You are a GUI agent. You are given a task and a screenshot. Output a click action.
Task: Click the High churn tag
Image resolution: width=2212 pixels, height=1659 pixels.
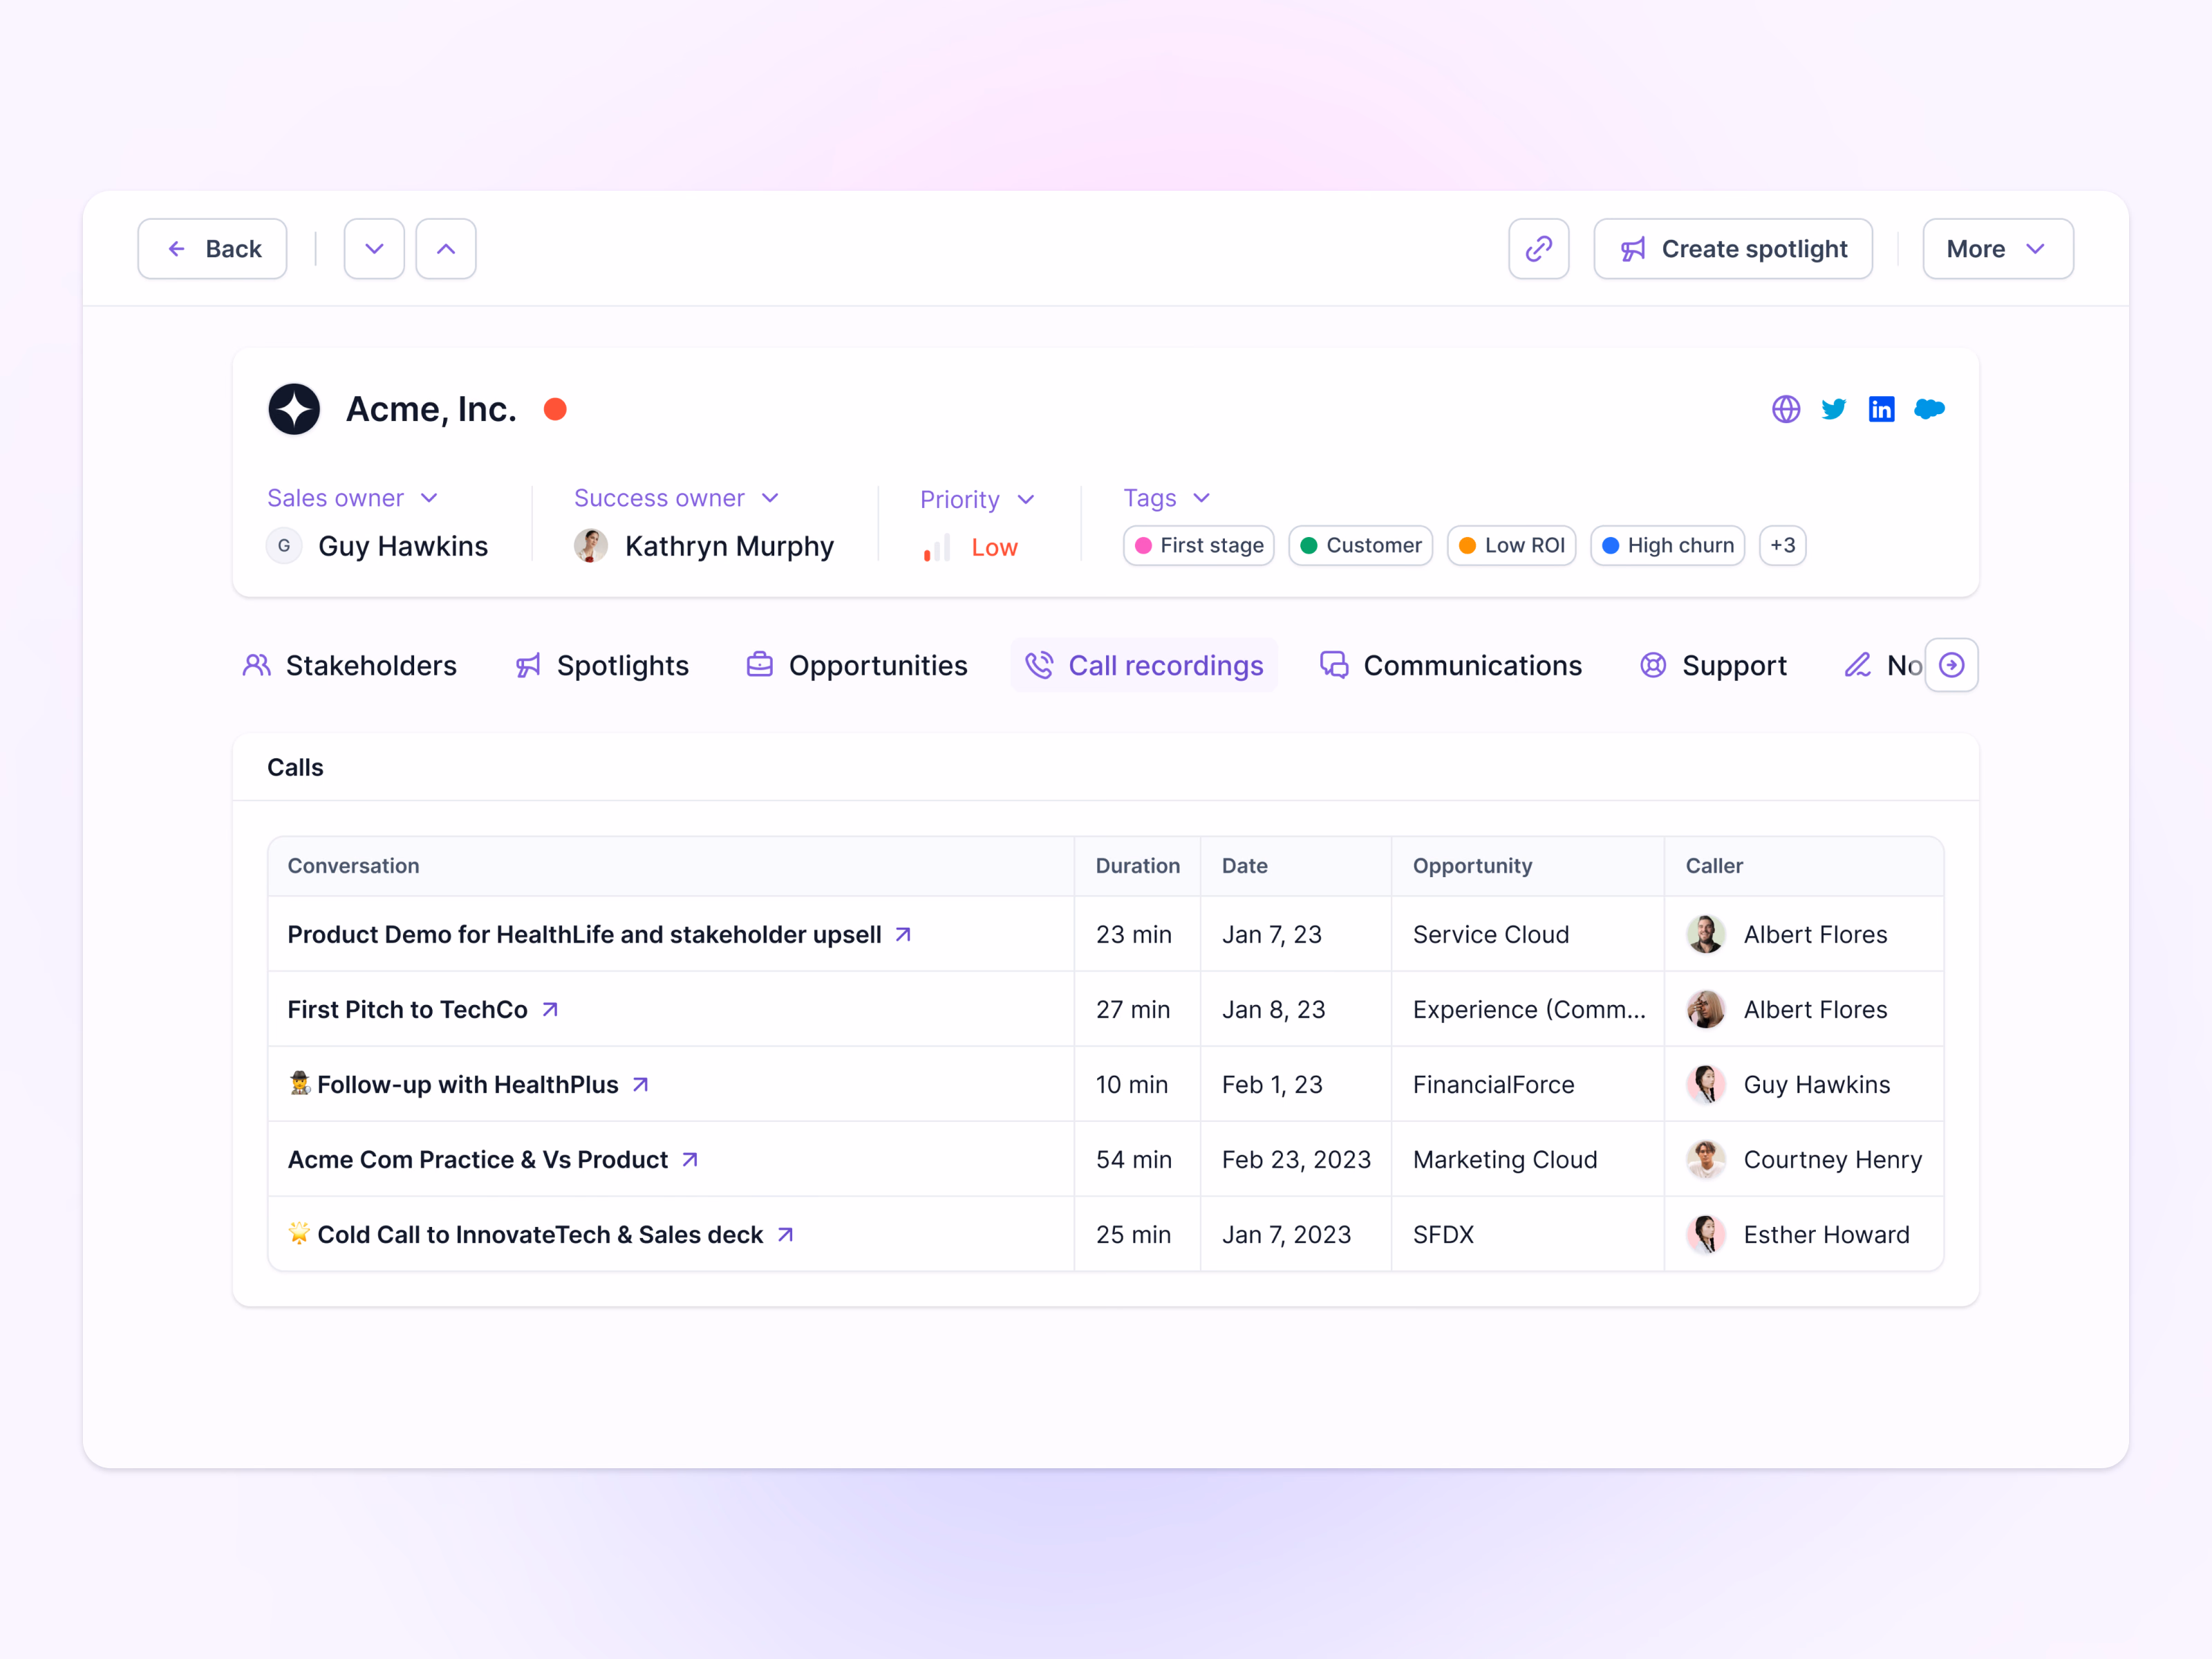click(x=1667, y=545)
